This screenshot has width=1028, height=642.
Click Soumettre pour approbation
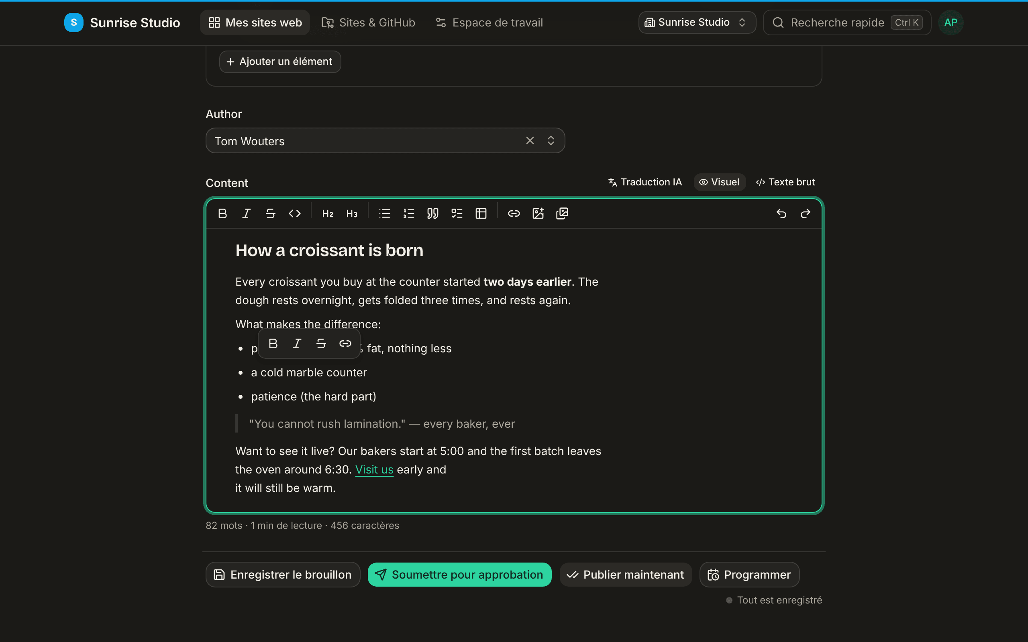click(x=460, y=575)
